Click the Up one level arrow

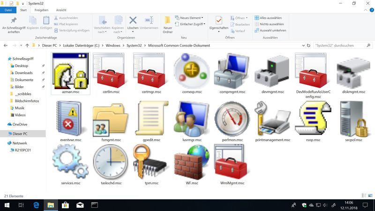27,45
